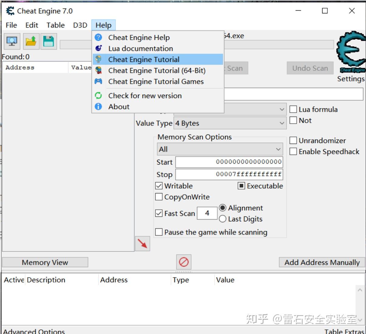This screenshot has height=334, width=366.
Task: Click address list scrollbar up arrow
Action: tap(360, 290)
